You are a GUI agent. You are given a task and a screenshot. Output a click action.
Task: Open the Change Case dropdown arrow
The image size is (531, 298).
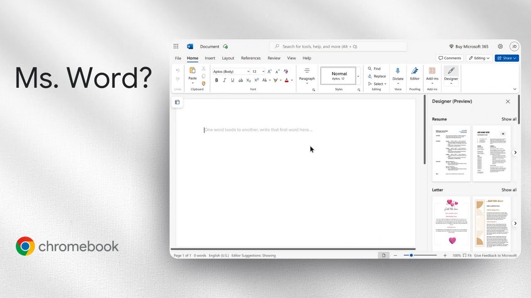click(270, 80)
